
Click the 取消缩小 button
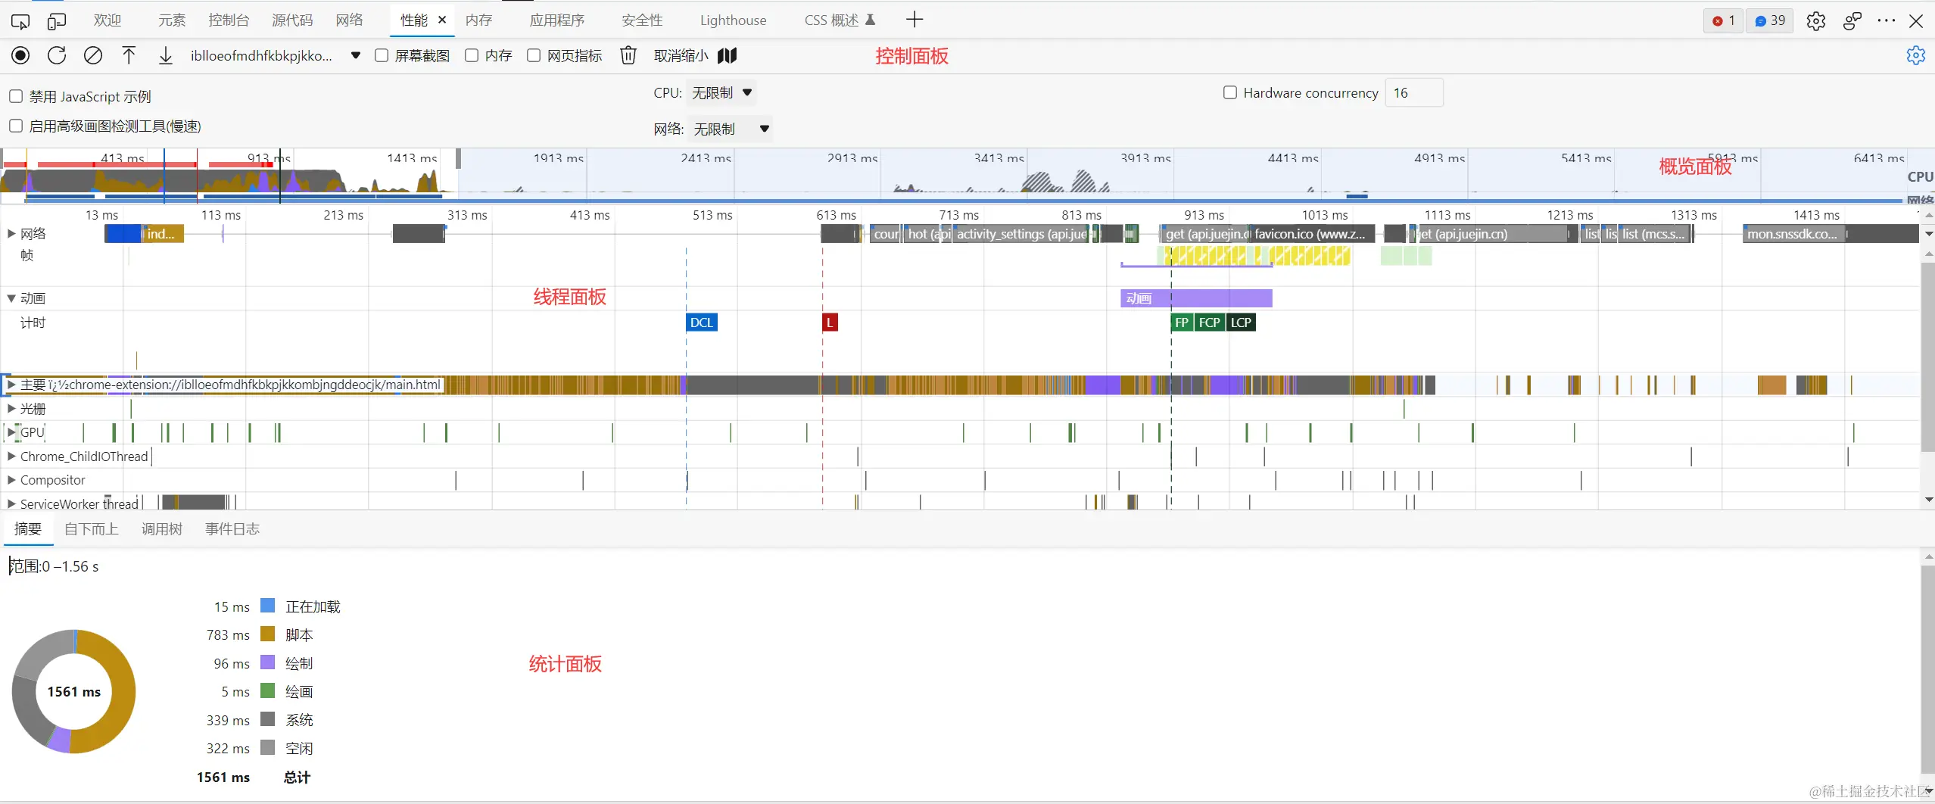coord(681,55)
